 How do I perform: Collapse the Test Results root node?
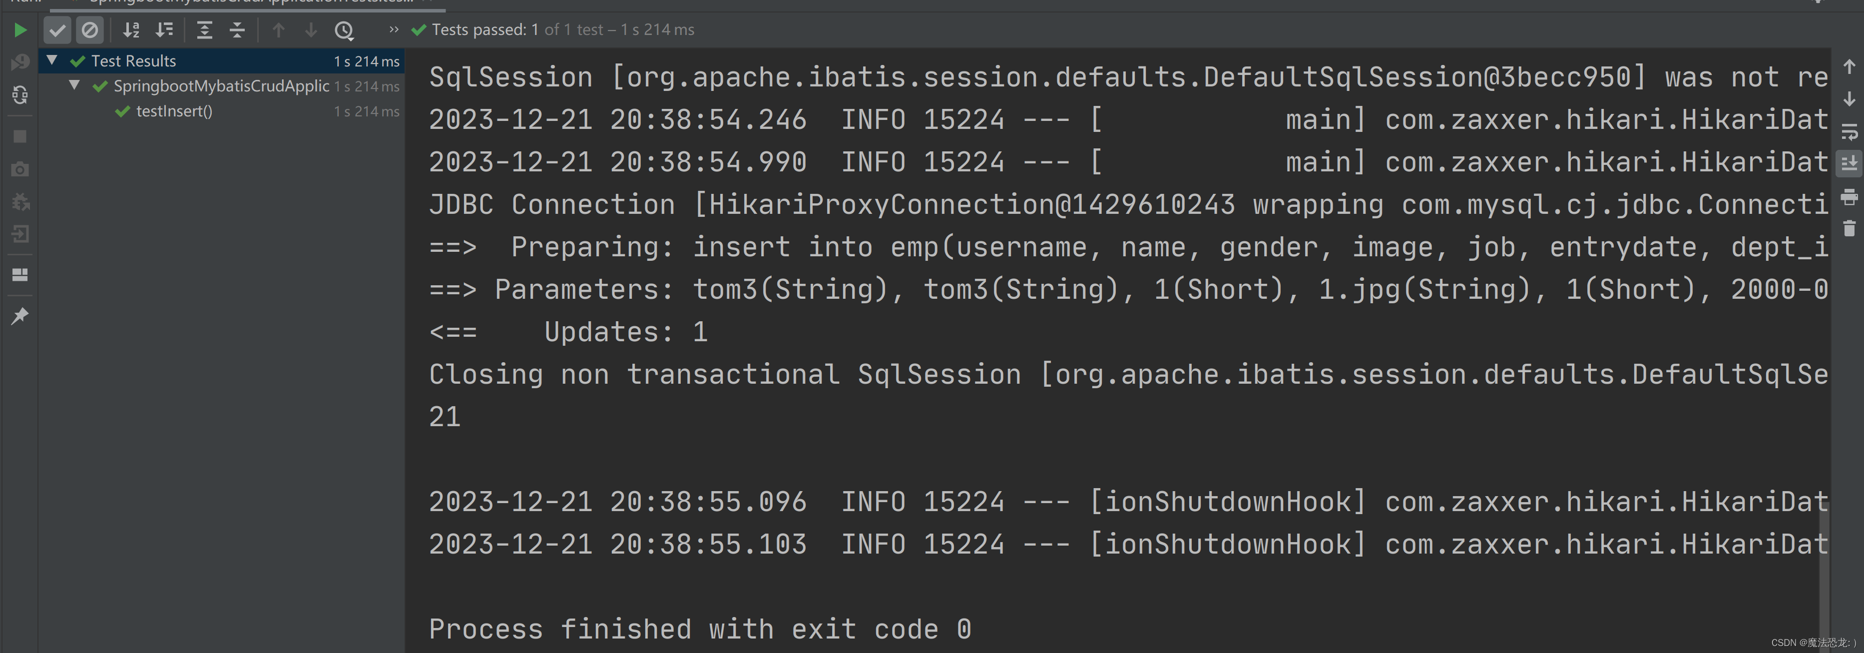(x=52, y=61)
